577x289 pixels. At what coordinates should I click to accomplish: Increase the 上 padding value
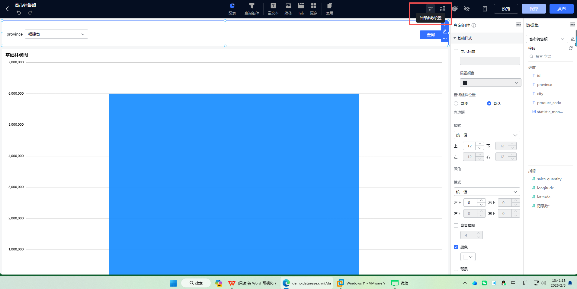click(x=480, y=144)
